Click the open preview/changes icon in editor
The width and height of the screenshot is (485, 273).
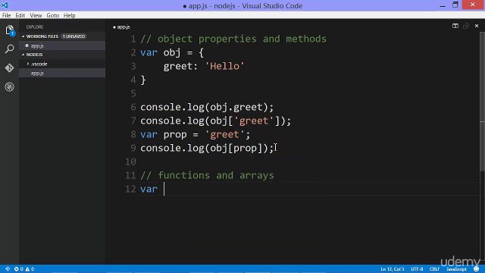(x=466, y=26)
